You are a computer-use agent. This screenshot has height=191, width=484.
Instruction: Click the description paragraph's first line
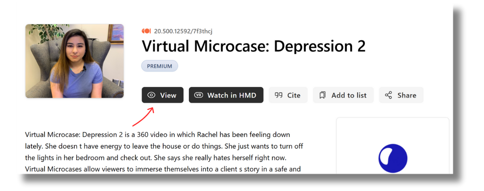tap(157, 135)
